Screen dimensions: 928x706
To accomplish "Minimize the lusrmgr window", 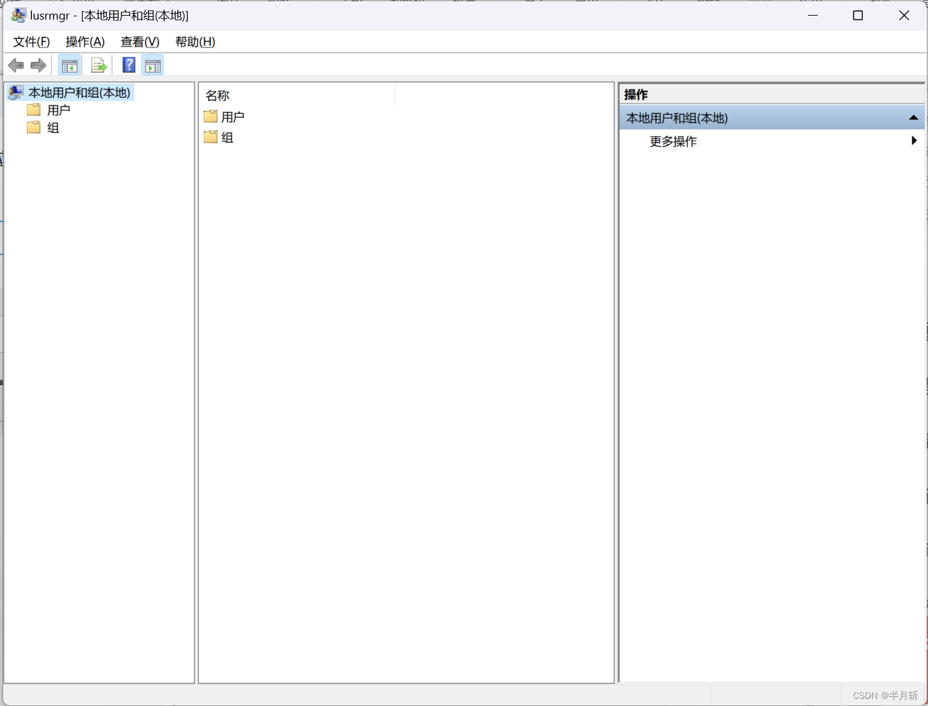I will (813, 15).
